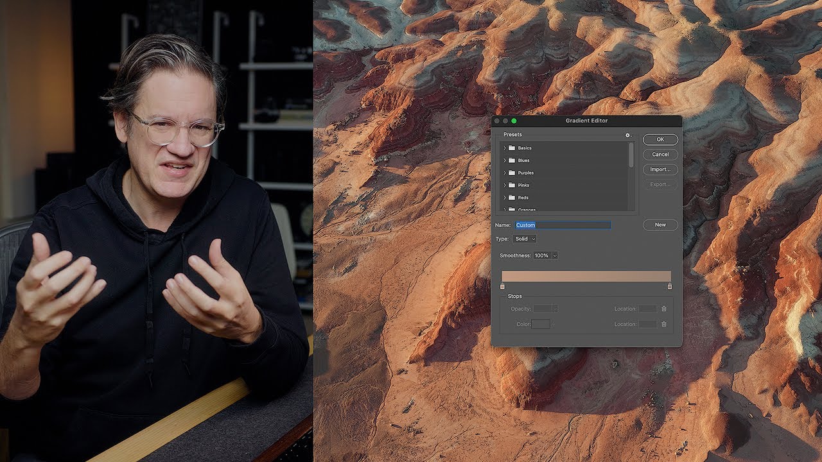Open the Presets gear menu
822x462 pixels.
pyautogui.click(x=628, y=135)
